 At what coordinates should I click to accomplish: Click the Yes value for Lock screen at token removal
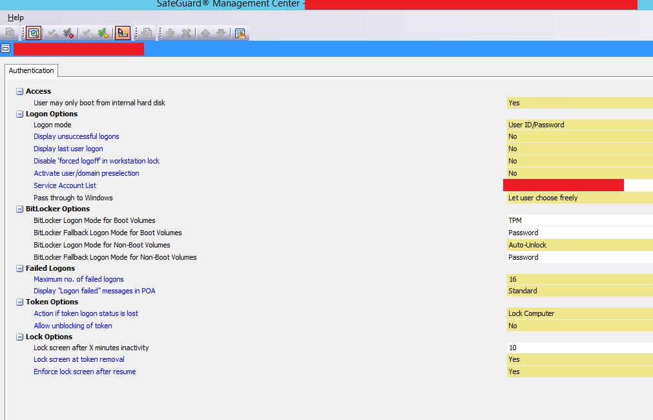[x=580, y=359]
